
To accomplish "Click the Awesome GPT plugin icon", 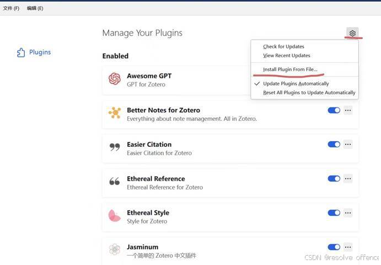I will tap(115, 78).
